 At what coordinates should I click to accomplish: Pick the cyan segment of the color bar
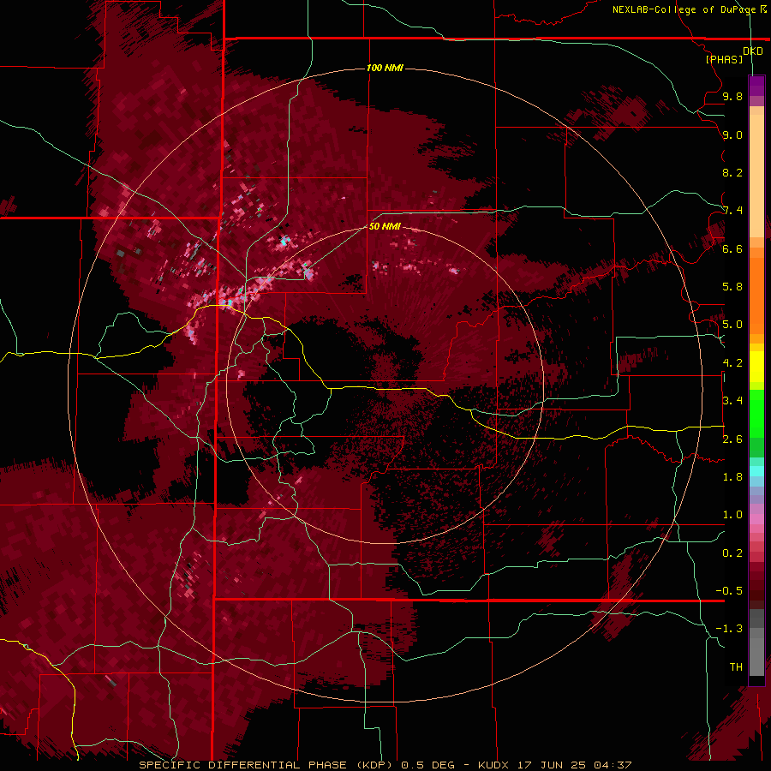[756, 471]
